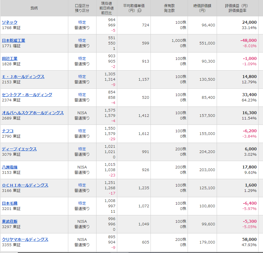263x253 pixels.
Task: Click the 時価評価額(円) column header
Action: (x=202, y=8)
